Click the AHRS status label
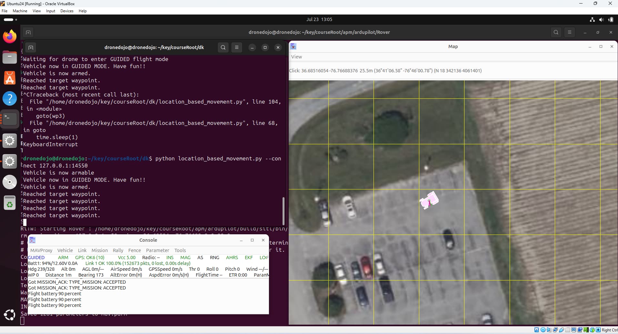 (x=232, y=258)
